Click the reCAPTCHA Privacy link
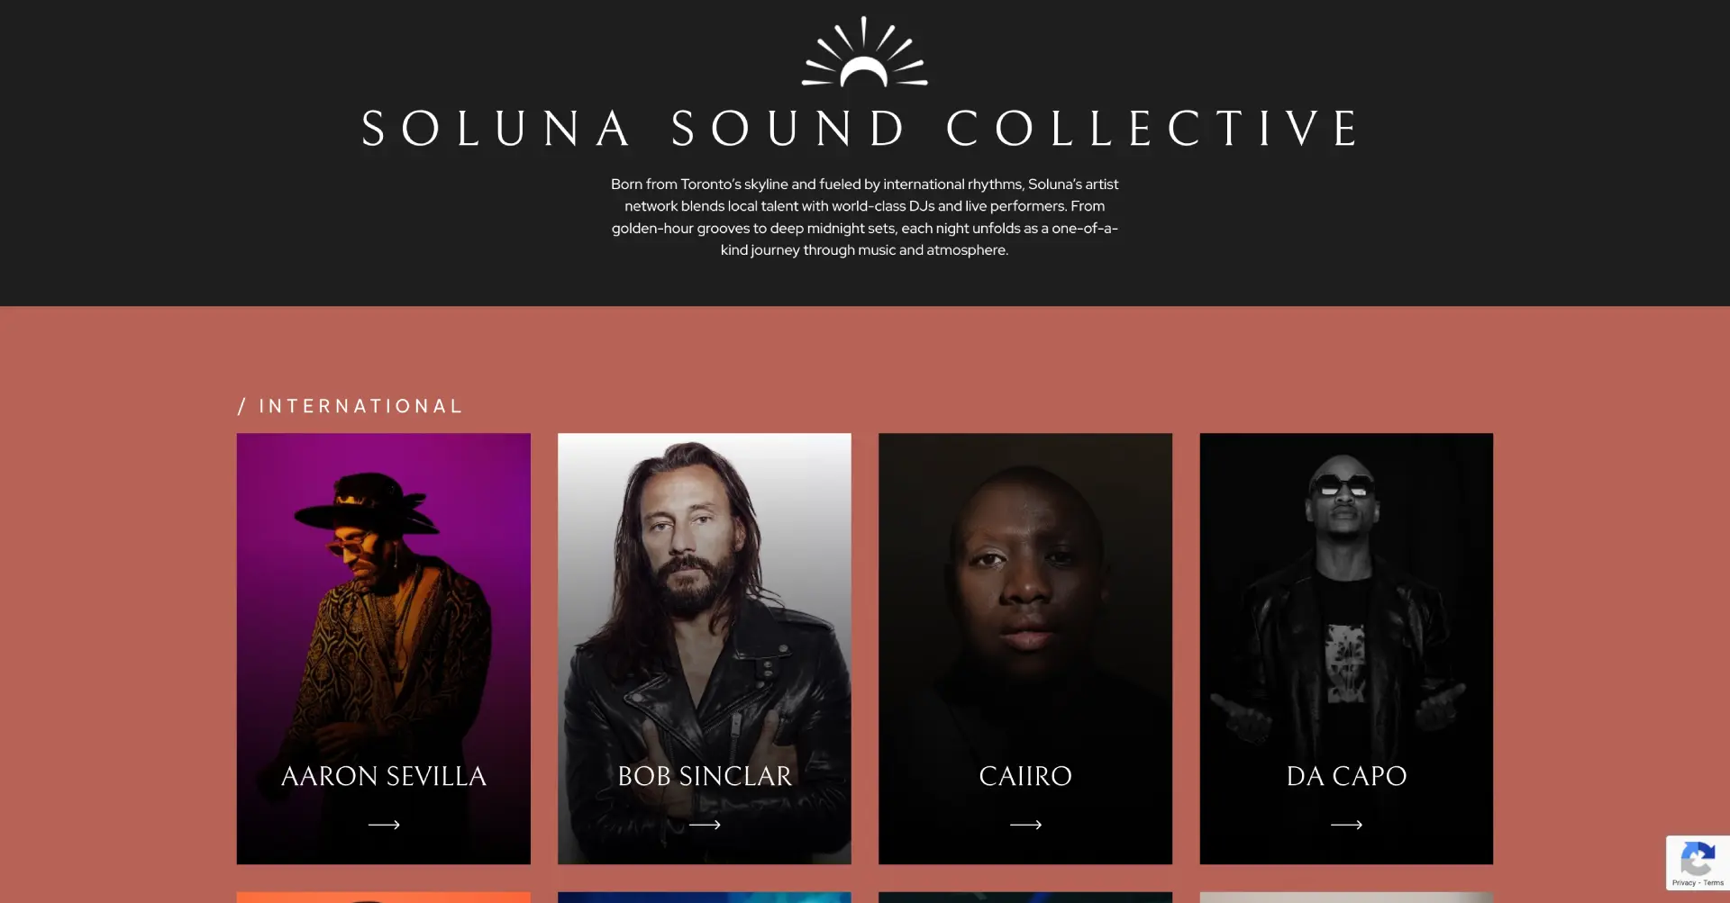The width and height of the screenshot is (1730, 903). coord(1683,883)
